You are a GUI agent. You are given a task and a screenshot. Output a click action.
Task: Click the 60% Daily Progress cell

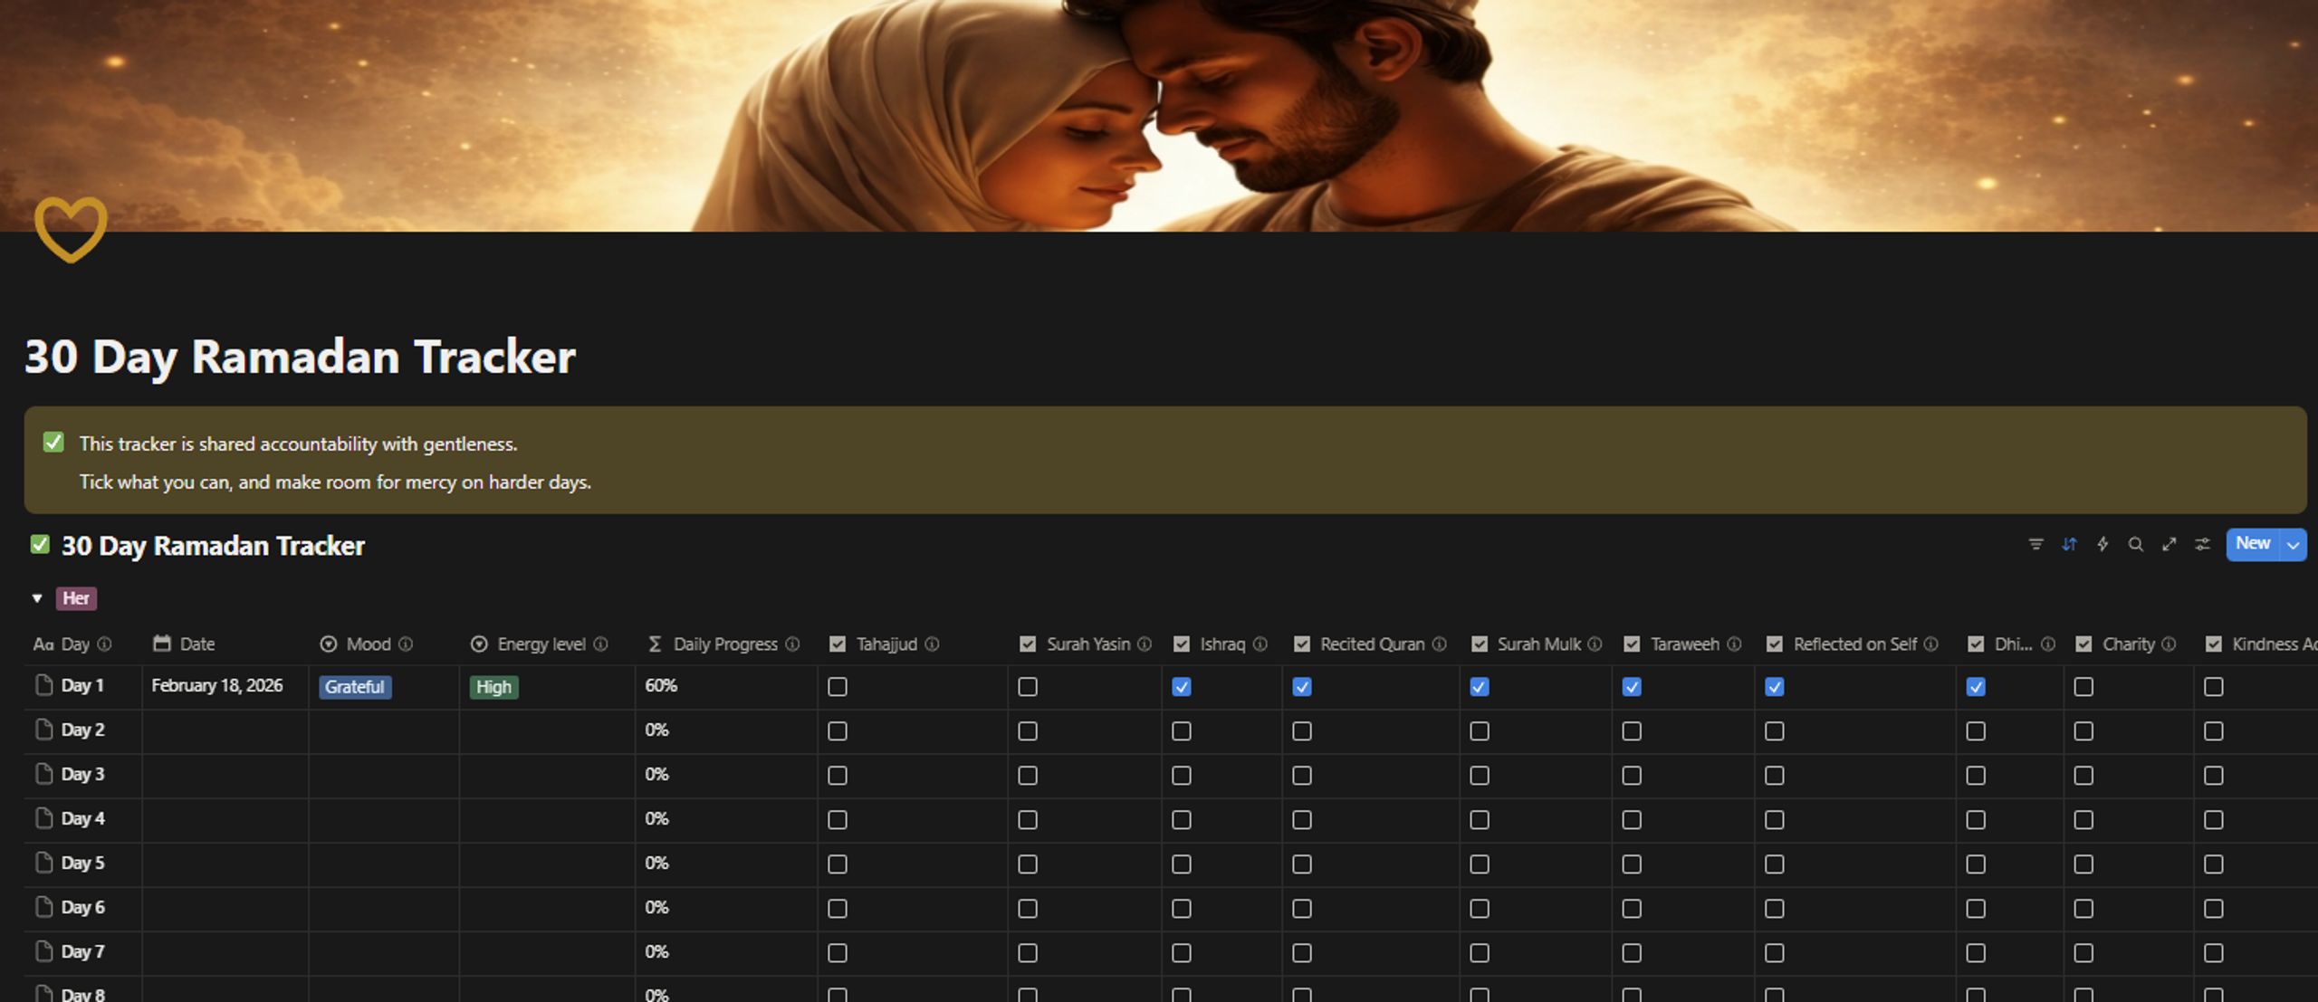tap(726, 686)
